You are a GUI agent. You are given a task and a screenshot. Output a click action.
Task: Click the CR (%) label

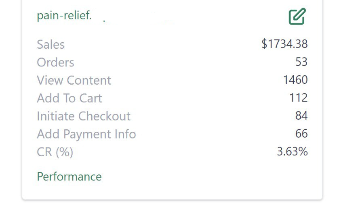pyautogui.click(x=55, y=152)
